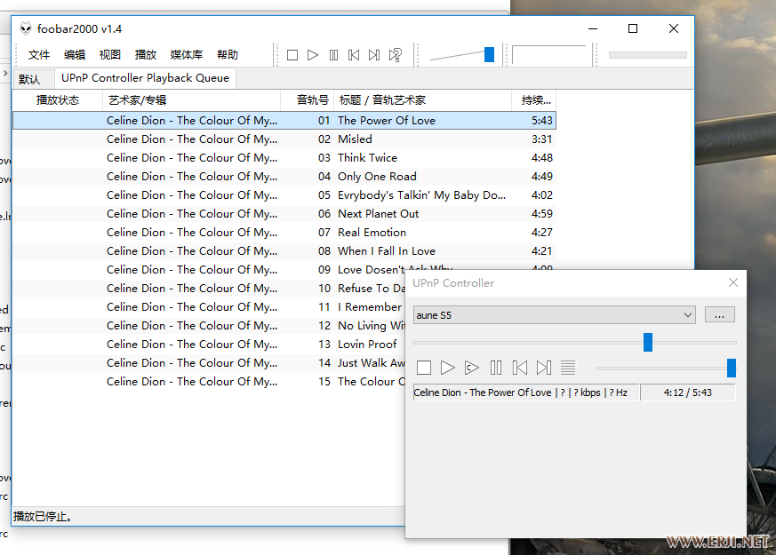The image size is (776, 555).
Task: Start playback in UPnP Controller
Action: pos(448,368)
